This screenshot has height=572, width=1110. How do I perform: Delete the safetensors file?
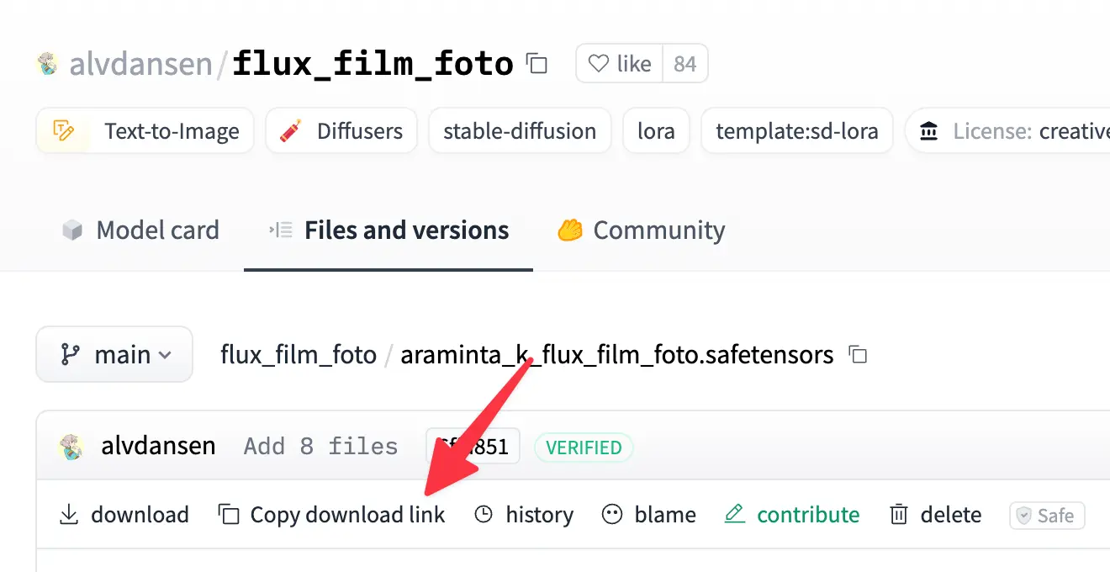pyautogui.click(x=935, y=515)
